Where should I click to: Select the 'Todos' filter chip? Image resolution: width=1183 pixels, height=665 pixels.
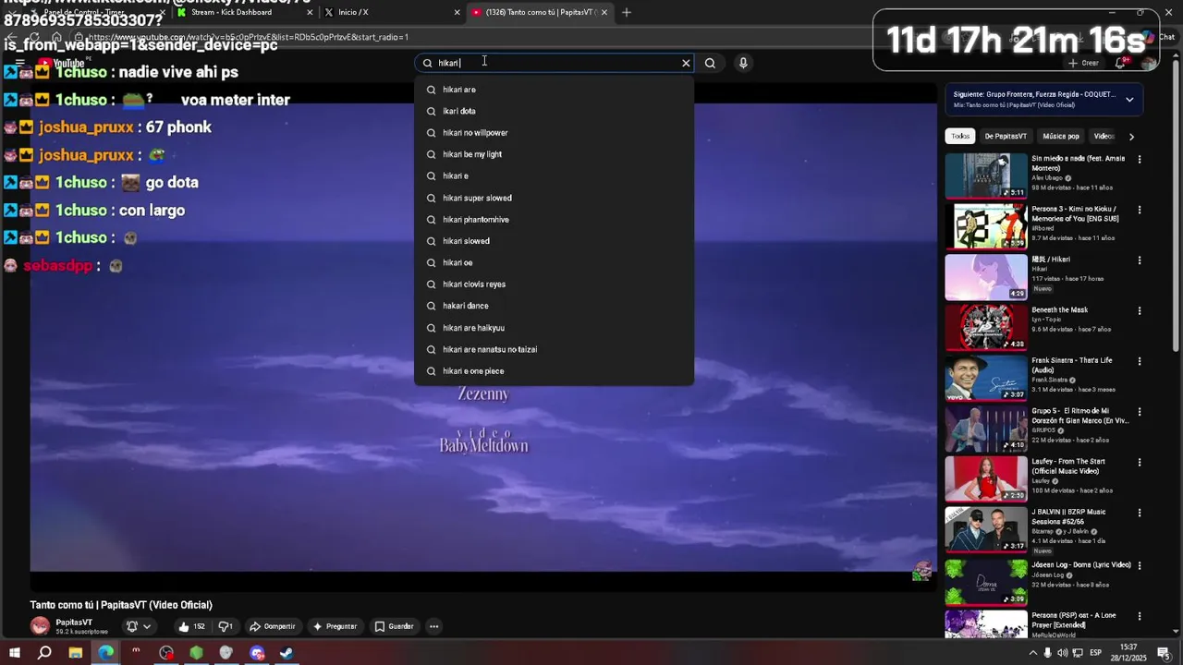961,136
